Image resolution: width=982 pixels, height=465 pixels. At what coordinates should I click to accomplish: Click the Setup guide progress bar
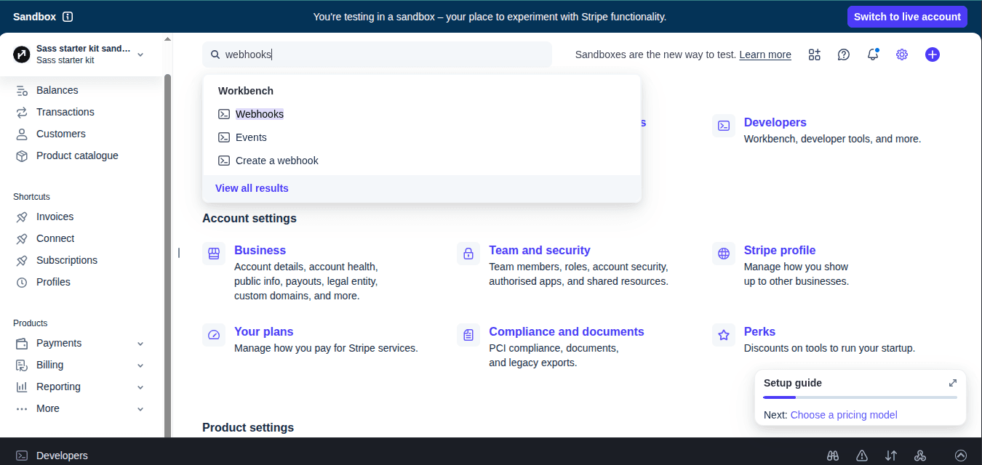point(860,397)
